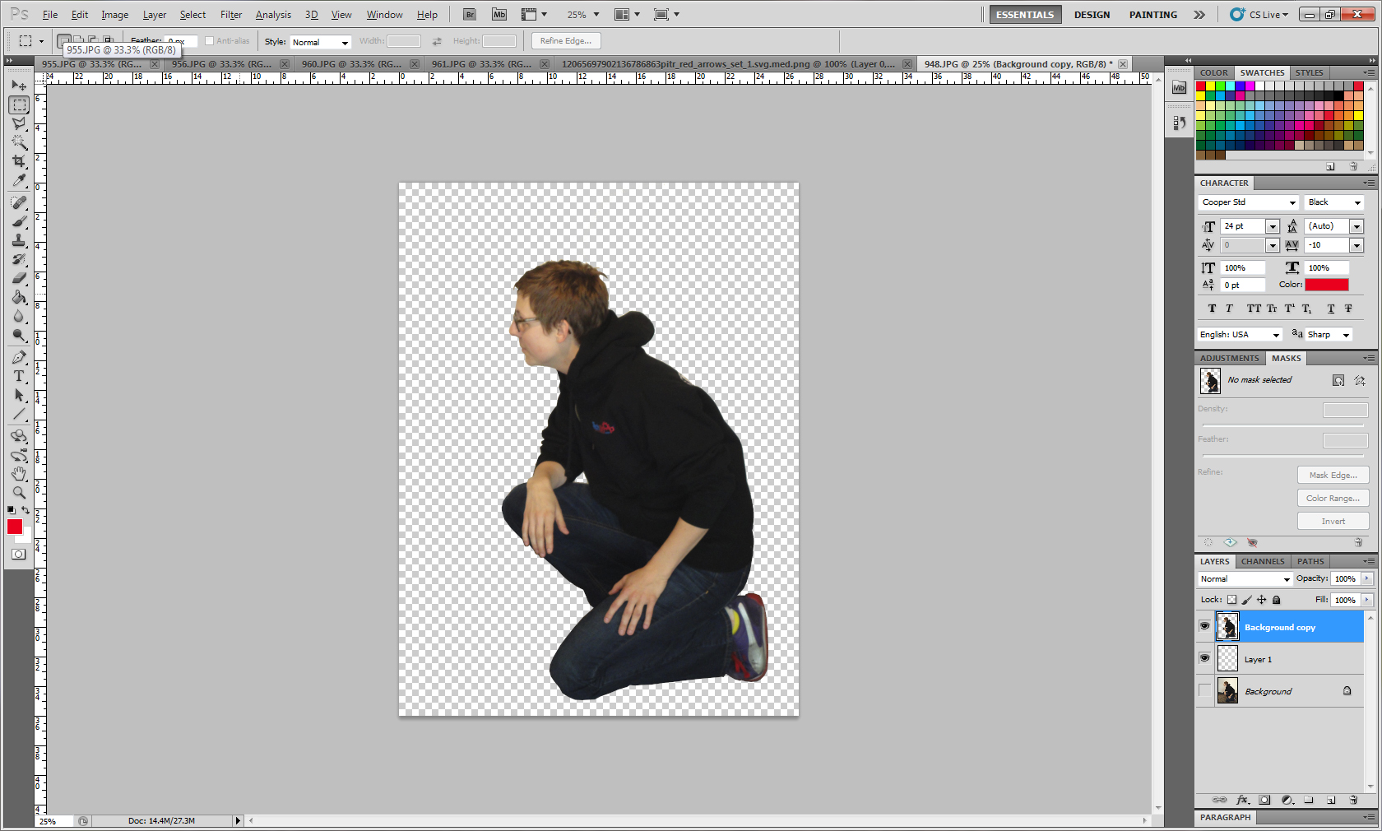The image size is (1382, 831).
Task: Select the Eyedropper tool
Action: [19, 181]
